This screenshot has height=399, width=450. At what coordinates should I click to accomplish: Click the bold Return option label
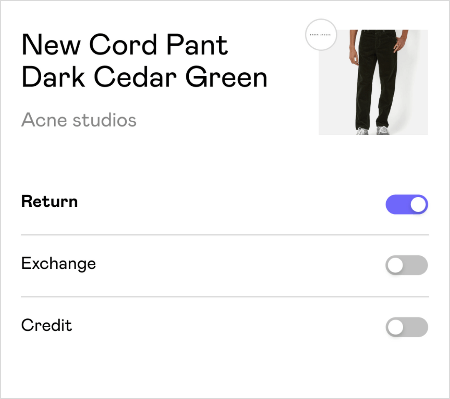click(x=50, y=201)
